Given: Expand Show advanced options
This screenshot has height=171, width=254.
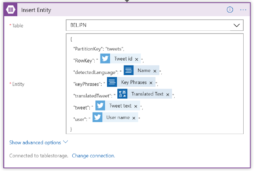Looking at the screenshot, I should pyautogui.click(x=38, y=142).
